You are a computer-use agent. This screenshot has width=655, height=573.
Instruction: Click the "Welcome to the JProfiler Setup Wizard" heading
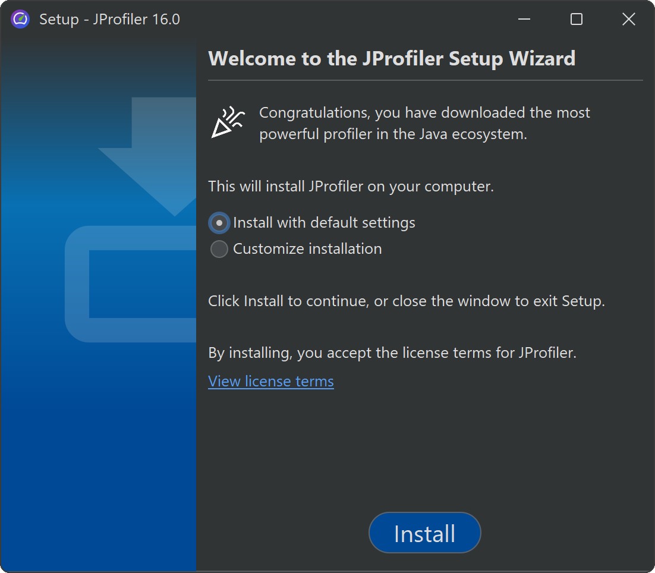392,58
